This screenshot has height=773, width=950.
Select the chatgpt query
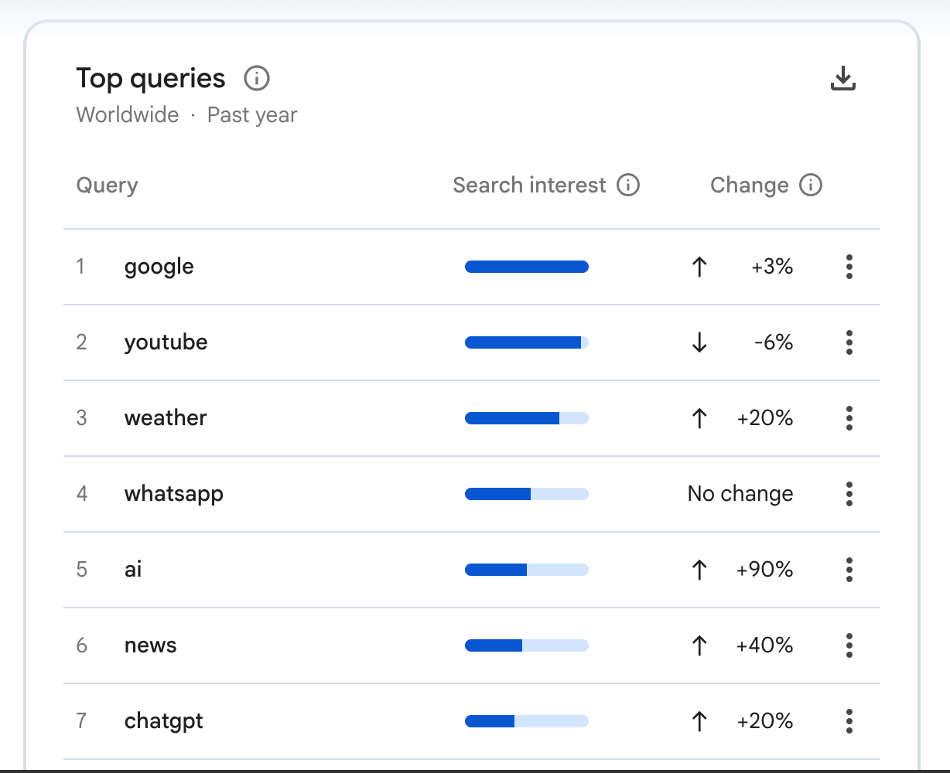[164, 722]
